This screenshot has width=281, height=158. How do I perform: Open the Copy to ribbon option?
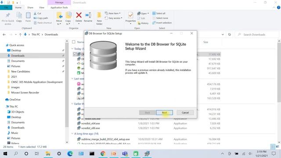68,18
